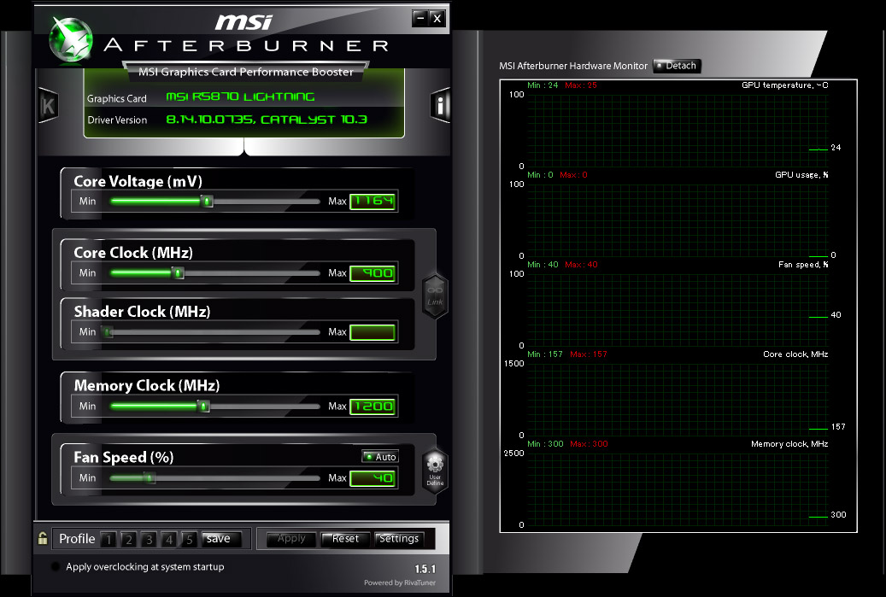Click the Memory Clock slider handle

[203, 406]
